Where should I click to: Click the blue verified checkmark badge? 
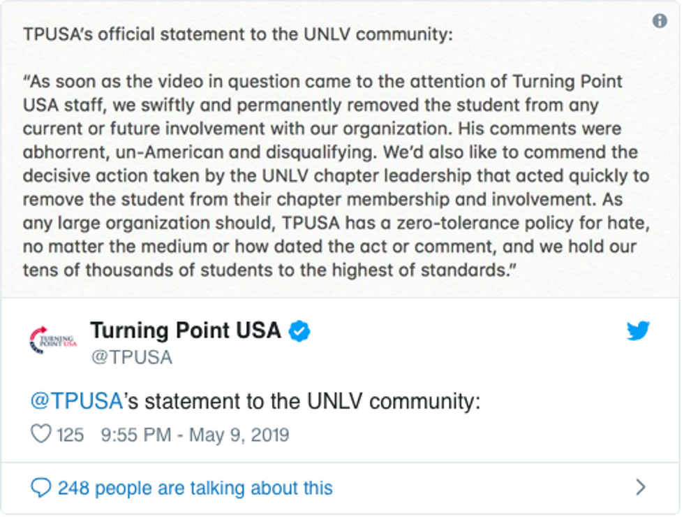point(299,331)
